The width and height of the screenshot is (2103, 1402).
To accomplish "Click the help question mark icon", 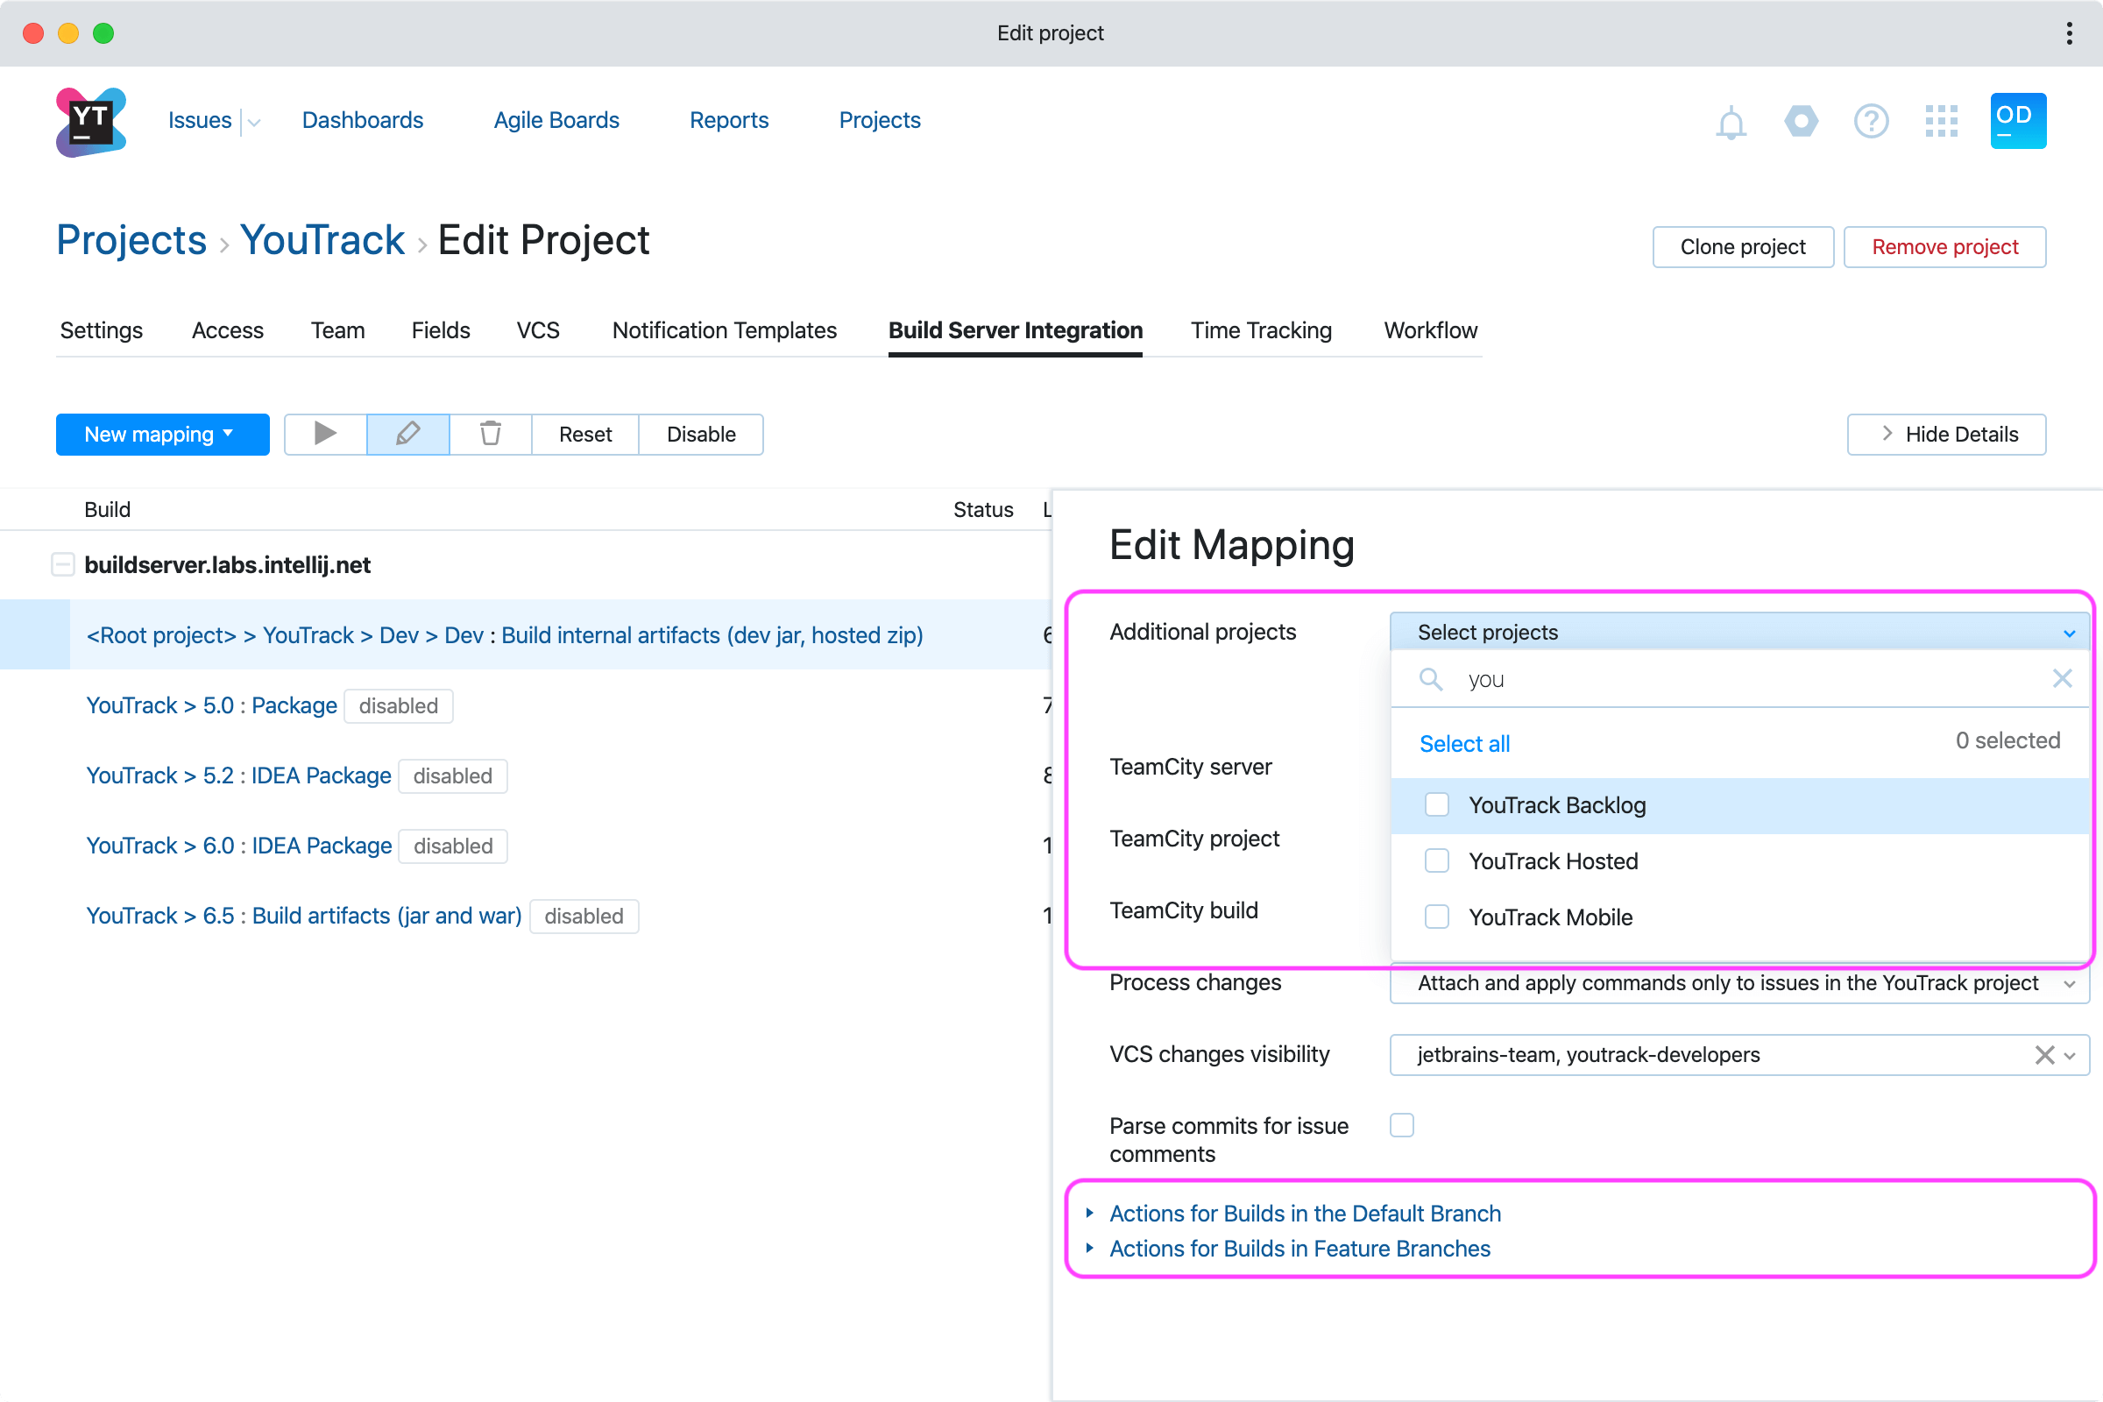I will tap(1871, 121).
